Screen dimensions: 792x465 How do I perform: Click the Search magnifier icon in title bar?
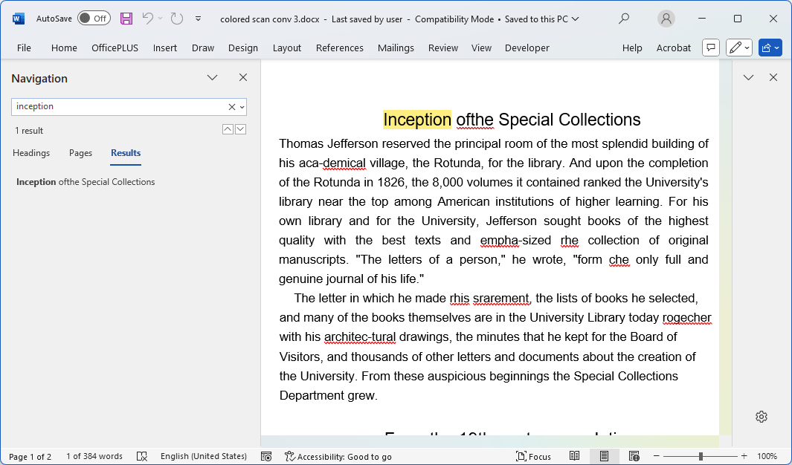pyautogui.click(x=625, y=19)
